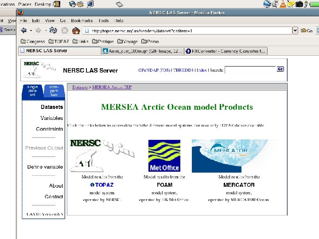This screenshot has height=239, width=319.
Task: Click the URL address field
Action: point(187,31)
